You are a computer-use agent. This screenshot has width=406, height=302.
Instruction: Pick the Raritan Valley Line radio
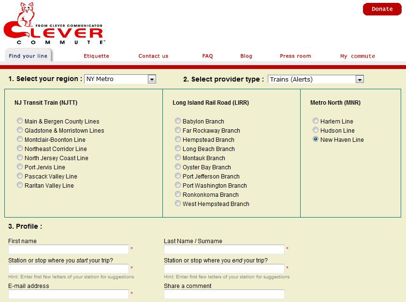pos(20,185)
